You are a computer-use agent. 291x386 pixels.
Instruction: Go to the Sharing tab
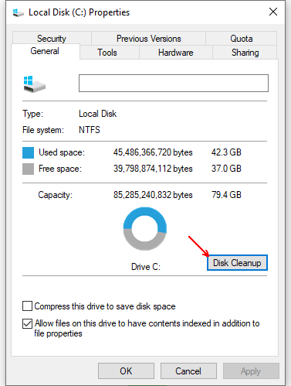tap(245, 53)
